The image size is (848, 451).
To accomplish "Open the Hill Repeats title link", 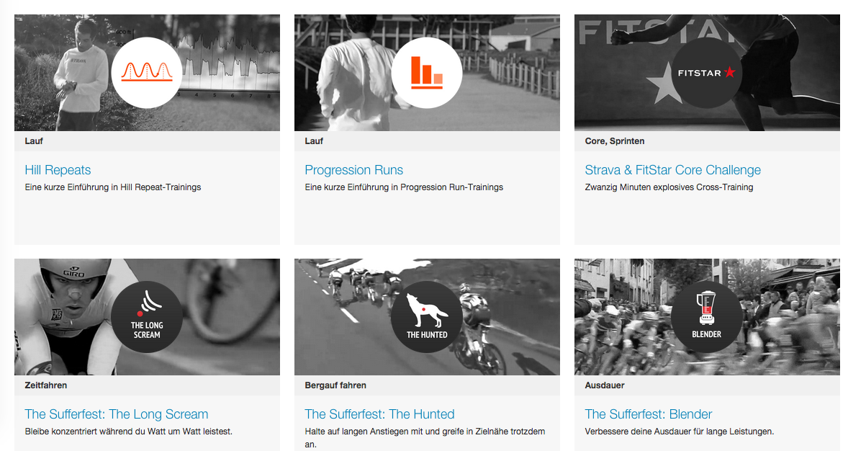I will tap(58, 170).
